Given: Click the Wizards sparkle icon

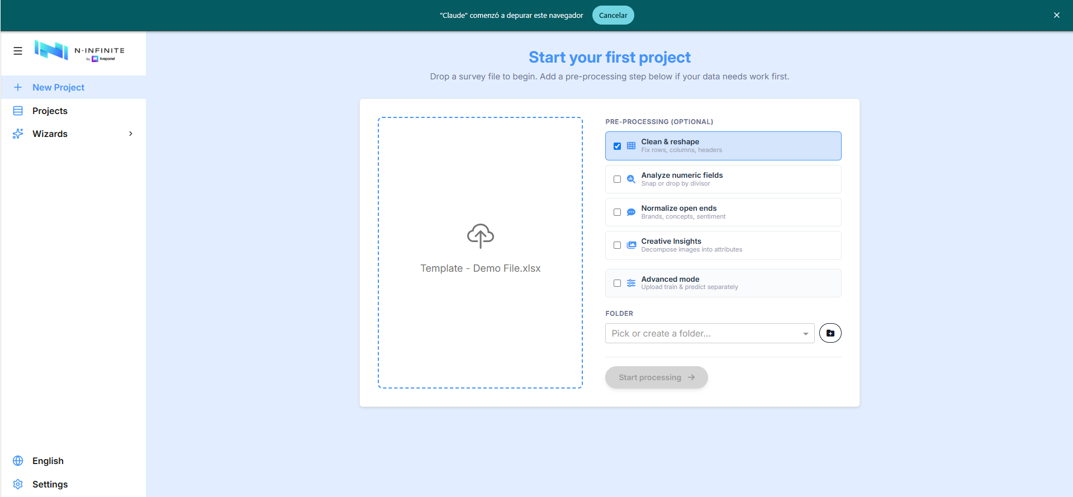Looking at the screenshot, I should tap(18, 134).
